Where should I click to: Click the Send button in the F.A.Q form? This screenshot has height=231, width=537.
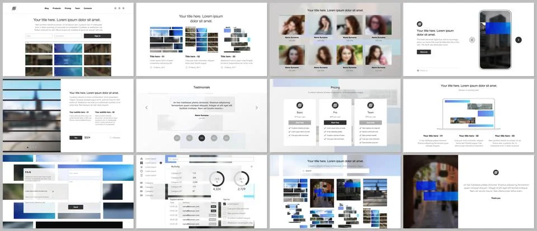76,207
